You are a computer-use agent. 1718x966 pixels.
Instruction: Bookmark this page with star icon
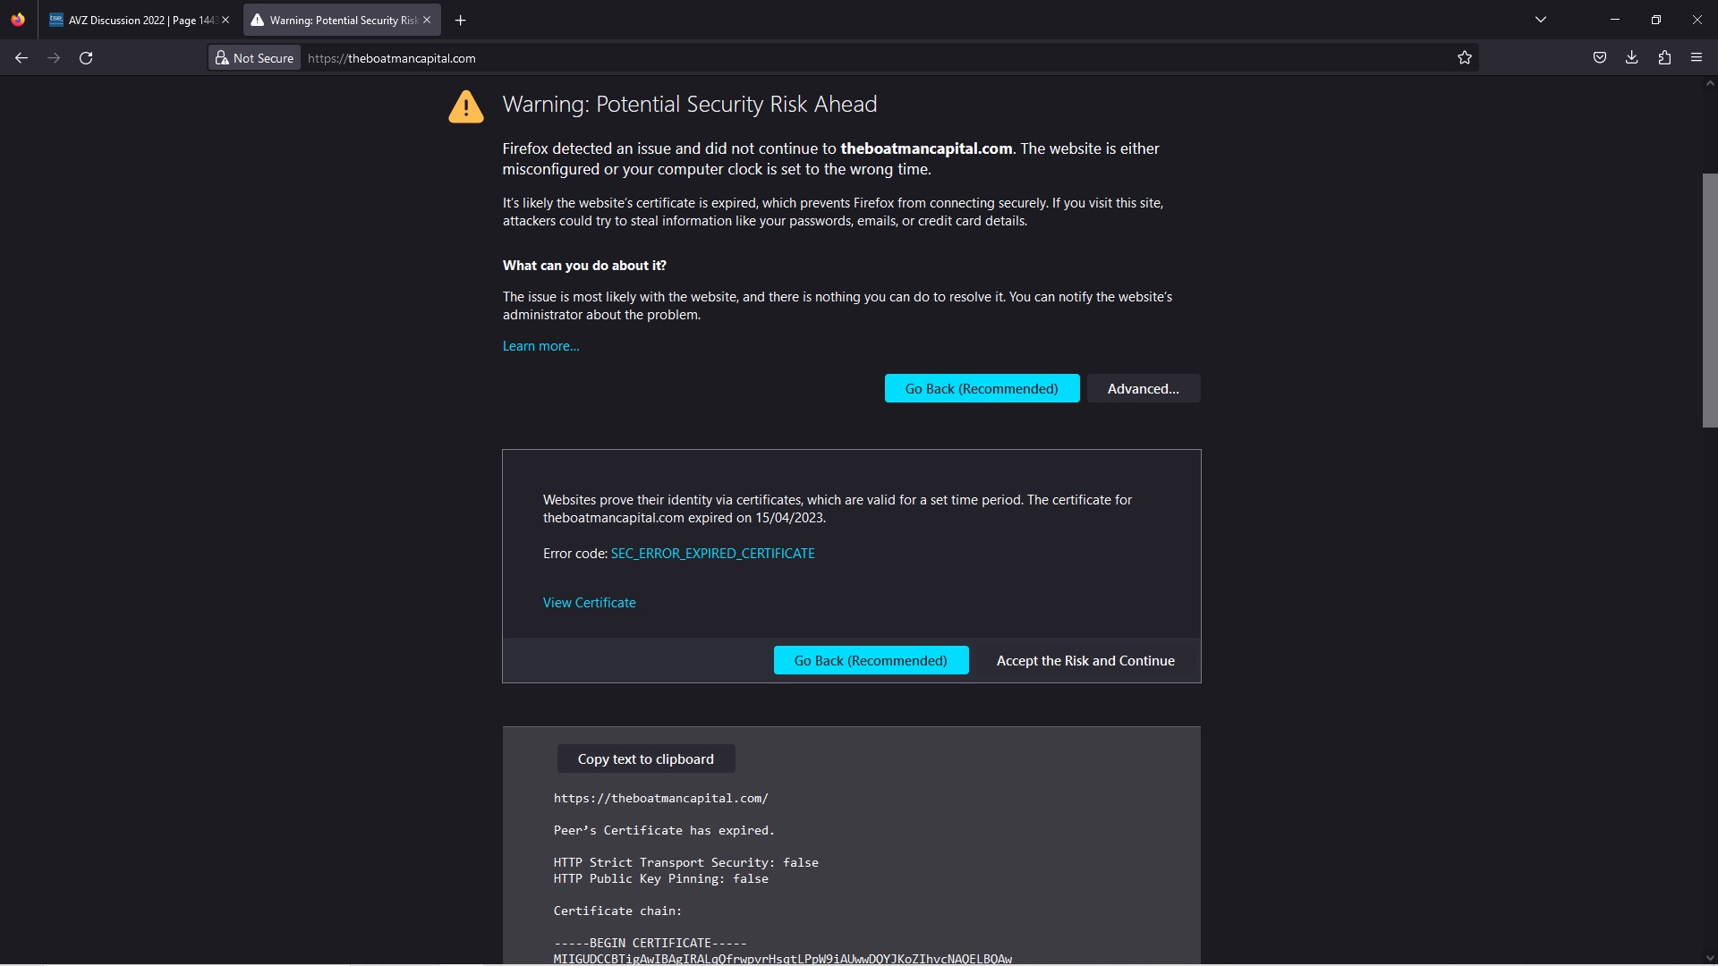(x=1464, y=58)
